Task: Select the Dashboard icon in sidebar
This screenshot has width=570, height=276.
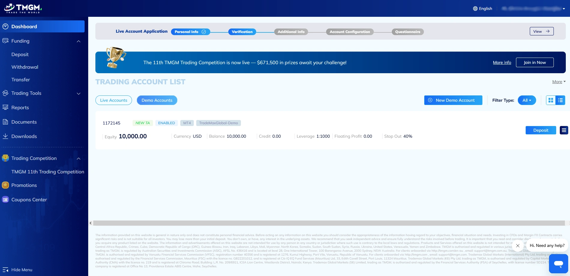Action: pos(5,26)
